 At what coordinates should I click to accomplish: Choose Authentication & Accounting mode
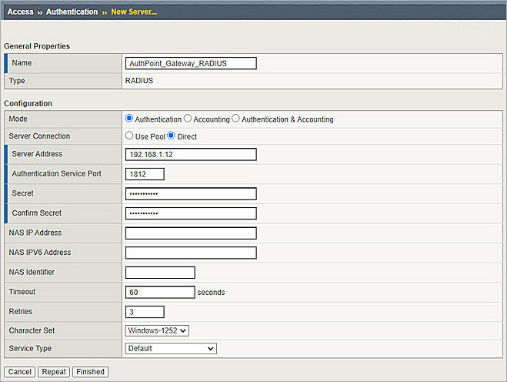click(x=236, y=119)
